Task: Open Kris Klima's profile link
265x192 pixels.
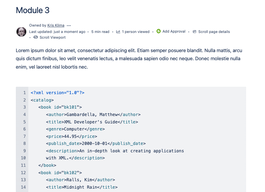Action: point(56,25)
